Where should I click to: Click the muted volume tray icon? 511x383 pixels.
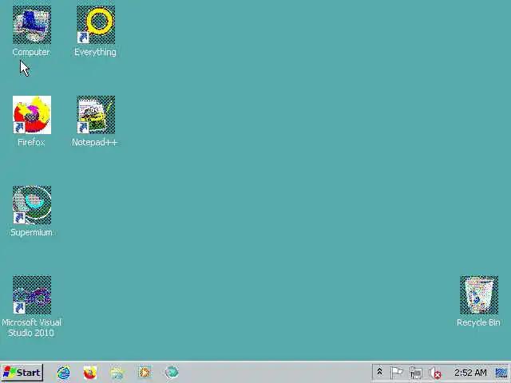[434, 373]
